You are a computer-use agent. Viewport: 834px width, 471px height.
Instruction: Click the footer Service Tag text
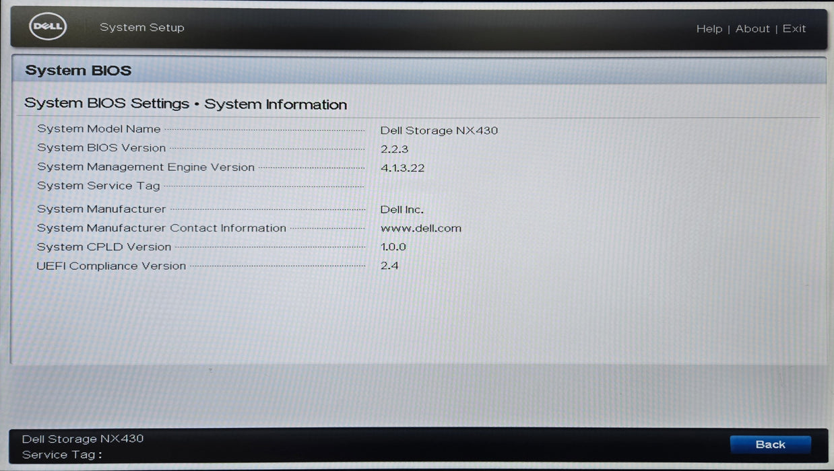click(x=62, y=455)
